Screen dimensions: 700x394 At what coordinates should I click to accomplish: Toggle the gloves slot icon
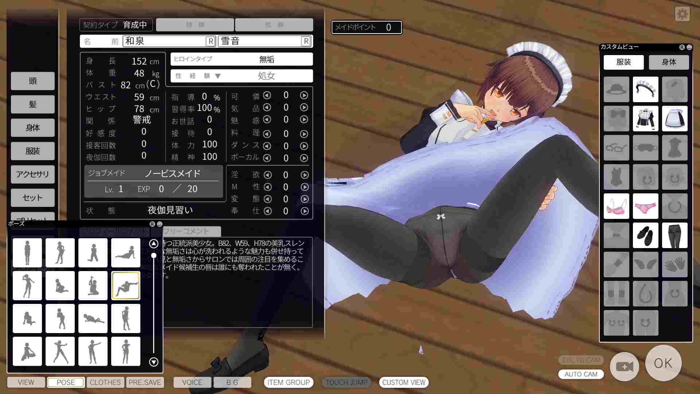[x=674, y=264]
